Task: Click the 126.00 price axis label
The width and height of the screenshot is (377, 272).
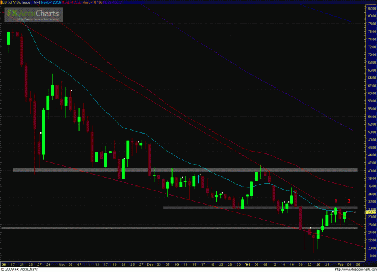Action: [371, 225]
